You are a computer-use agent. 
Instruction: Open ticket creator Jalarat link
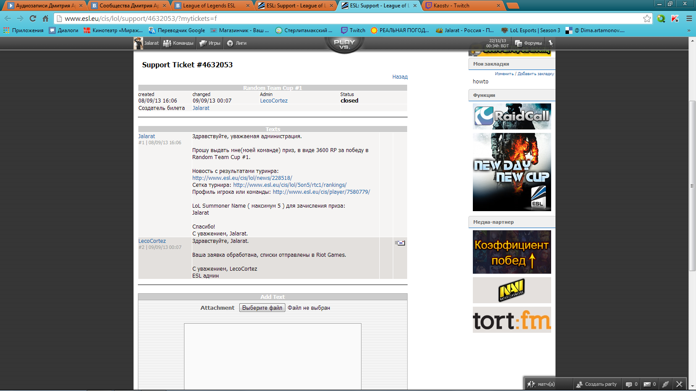click(201, 108)
